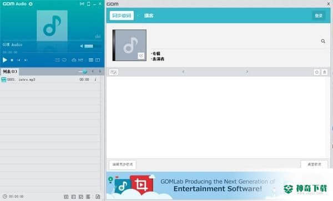Click the edit icon on album cover
Viewport: 333px width, 201px height.
click(141, 56)
